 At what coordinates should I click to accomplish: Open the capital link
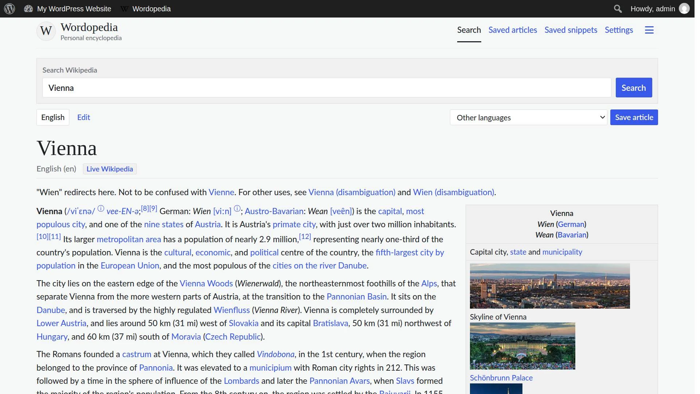point(390,211)
